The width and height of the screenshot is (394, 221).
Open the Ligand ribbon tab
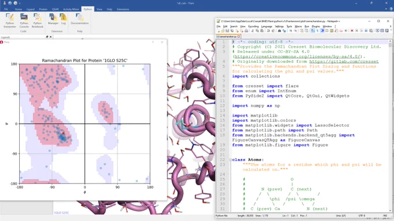click(30, 9)
